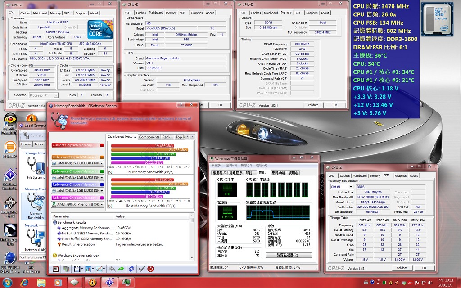Open Caches tab in the top-left CPU-Z window
Image resolution: width=461 pixels, height=288 pixels.
click(x=25, y=13)
